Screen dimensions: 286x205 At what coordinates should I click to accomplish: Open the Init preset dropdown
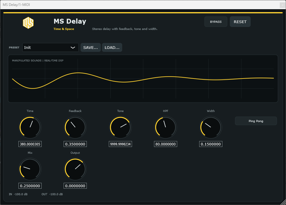(x=51, y=47)
